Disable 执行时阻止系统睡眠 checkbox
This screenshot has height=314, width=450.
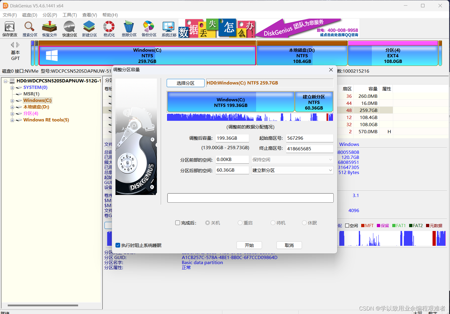tap(118, 245)
